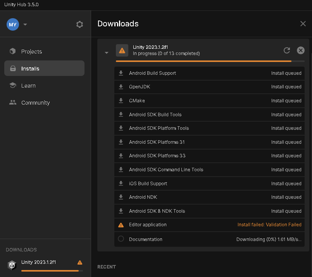This screenshot has width=312, height=277.
Task: Select Android SDK Command Line Tools label
Action: pyautogui.click(x=166, y=170)
